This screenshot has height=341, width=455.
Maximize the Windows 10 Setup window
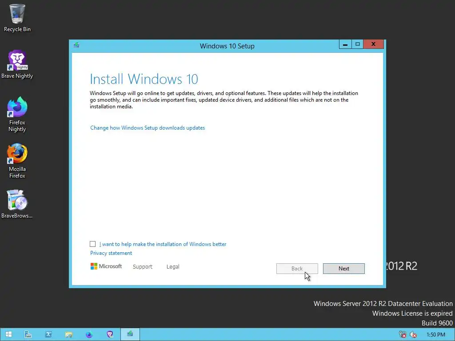tap(358, 44)
